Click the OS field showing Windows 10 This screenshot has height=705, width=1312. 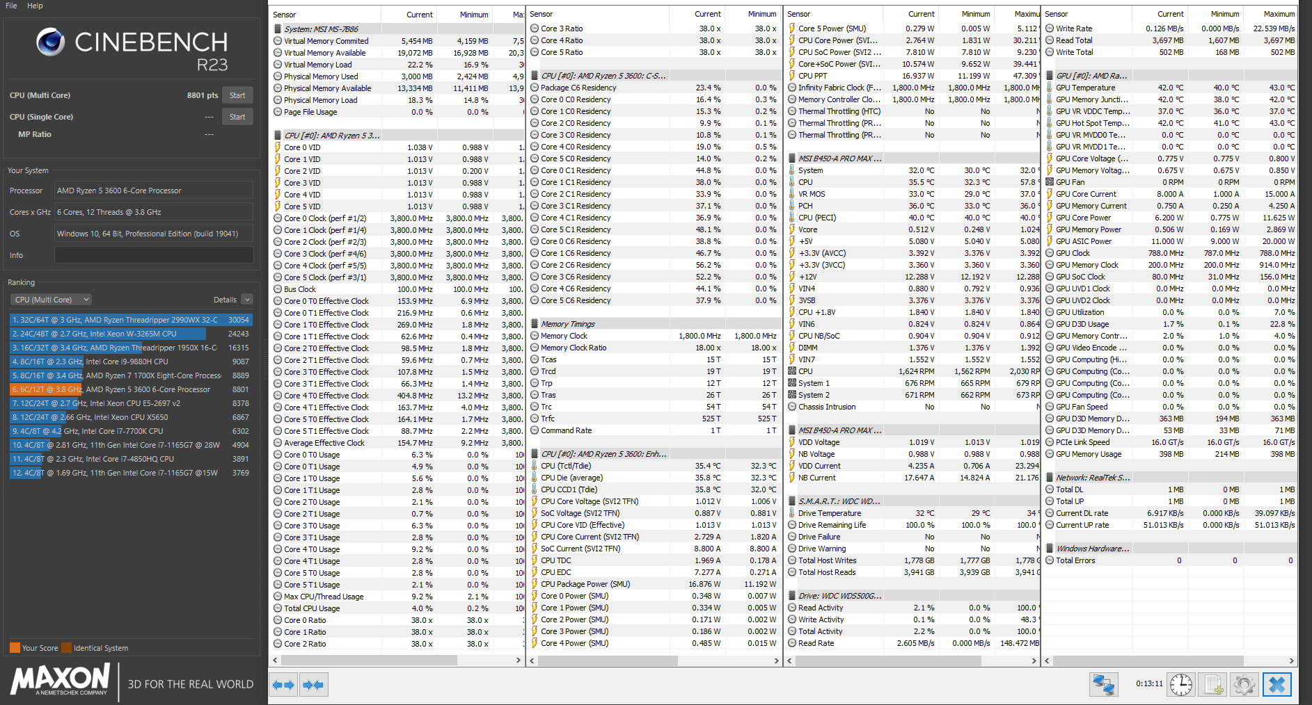pyautogui.click(x=154, y=234)
